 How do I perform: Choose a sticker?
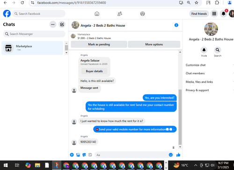coord(84,155)
